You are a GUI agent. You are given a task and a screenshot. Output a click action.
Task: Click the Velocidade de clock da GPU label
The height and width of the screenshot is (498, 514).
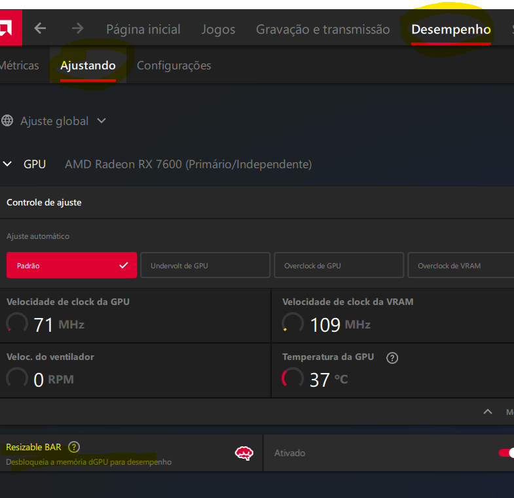pos(68,302)
